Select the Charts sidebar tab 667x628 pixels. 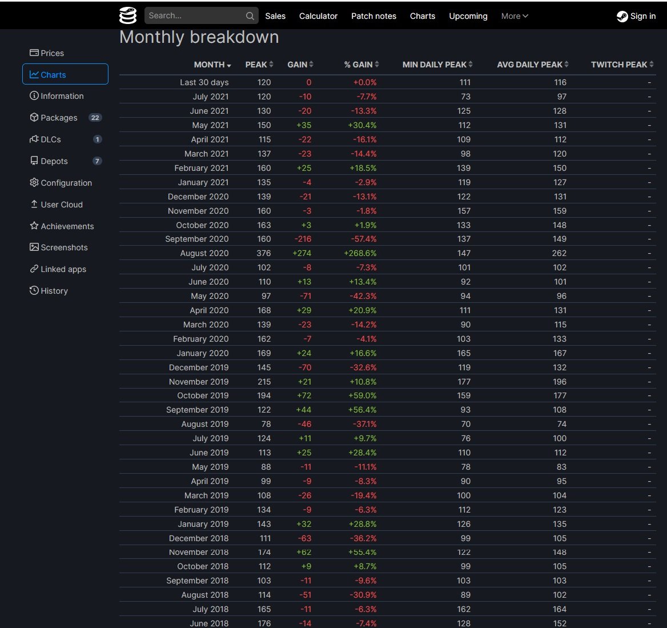pos(65,74)
